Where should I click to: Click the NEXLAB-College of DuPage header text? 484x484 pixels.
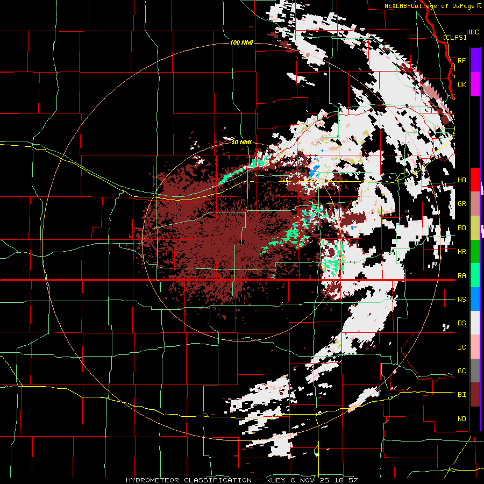429,6
